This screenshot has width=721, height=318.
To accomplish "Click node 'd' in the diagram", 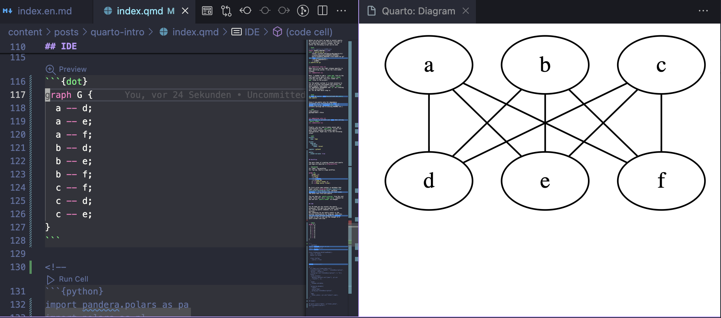I will click(x=429, y=181).
